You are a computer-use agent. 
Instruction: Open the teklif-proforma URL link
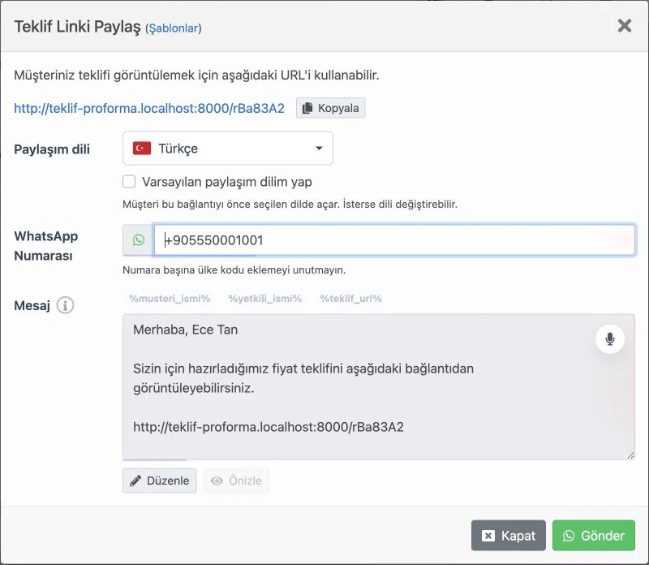click(149, 108)
